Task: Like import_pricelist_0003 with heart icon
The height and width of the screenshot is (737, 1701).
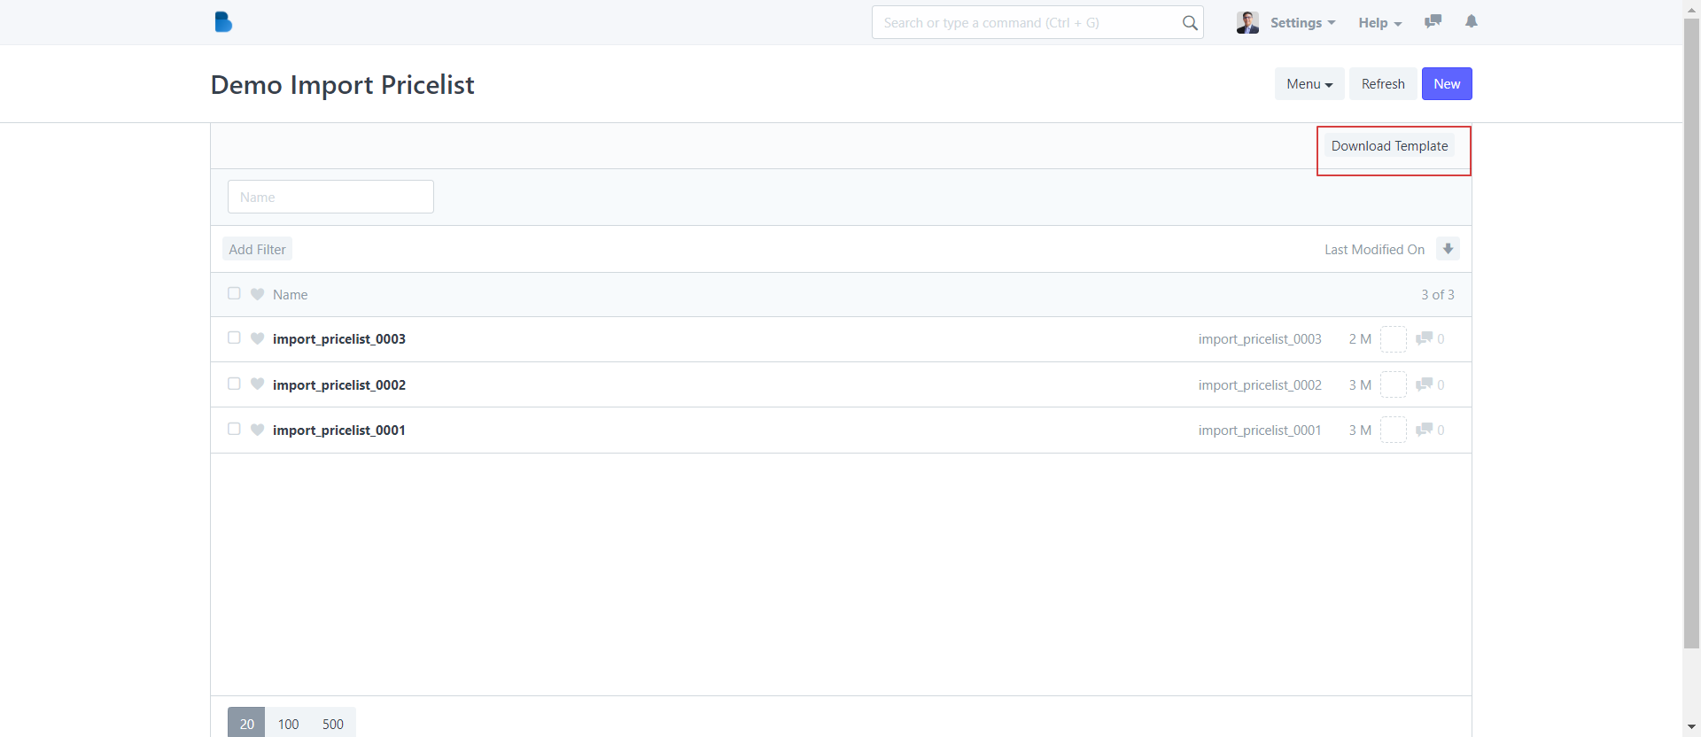Action: [x=258, y=338]
